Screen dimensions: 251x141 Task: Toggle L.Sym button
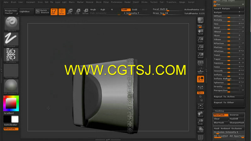coord(200,87)
